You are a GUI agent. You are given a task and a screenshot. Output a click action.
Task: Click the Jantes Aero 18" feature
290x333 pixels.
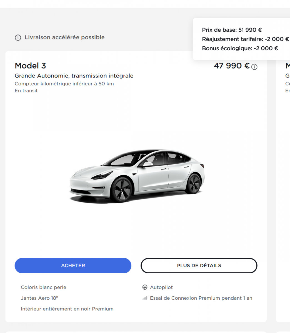(x=39, y=298)
